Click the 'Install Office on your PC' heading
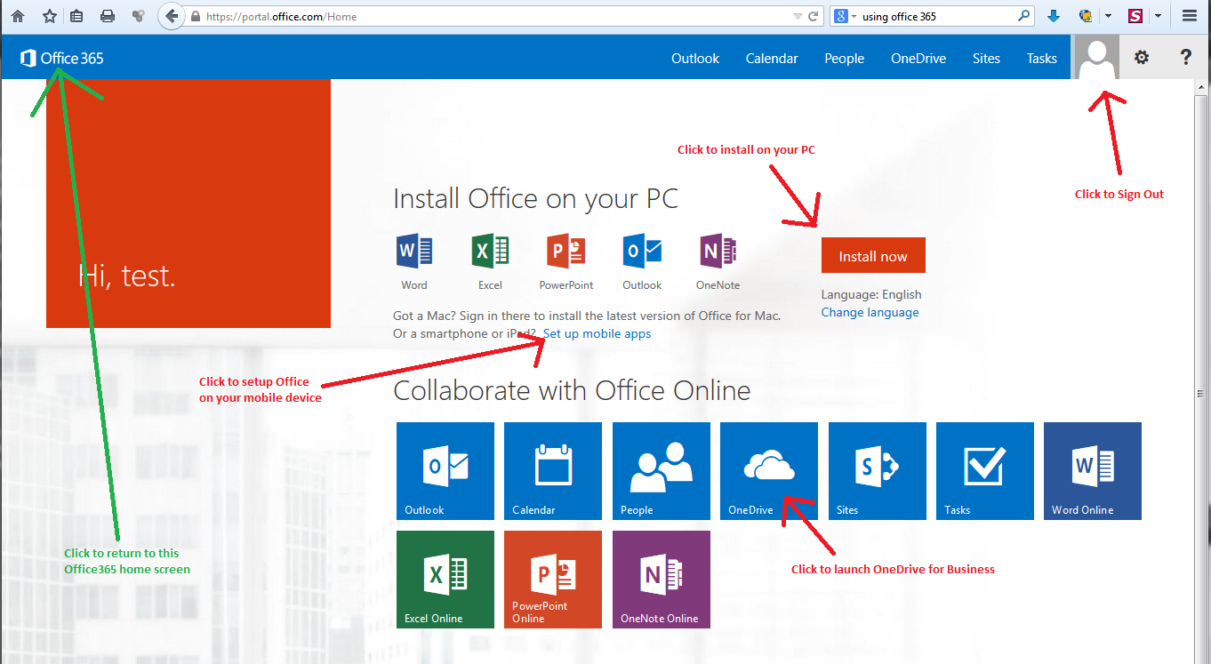This screenshot has width=1211, height=664. click(x=535, y=198)
